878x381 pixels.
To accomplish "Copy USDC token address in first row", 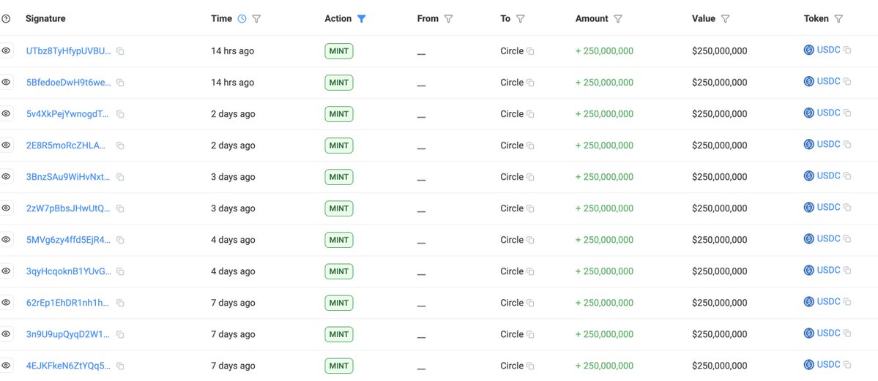I will point(847,50).
